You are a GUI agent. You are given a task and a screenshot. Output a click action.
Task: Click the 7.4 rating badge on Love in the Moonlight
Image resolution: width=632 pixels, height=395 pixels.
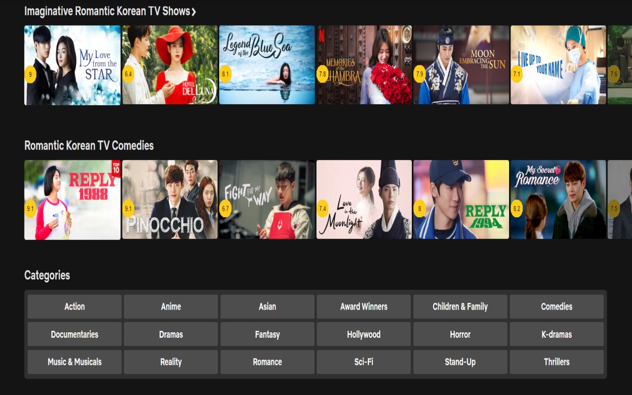pyautogui.click(x=322, y=209)
